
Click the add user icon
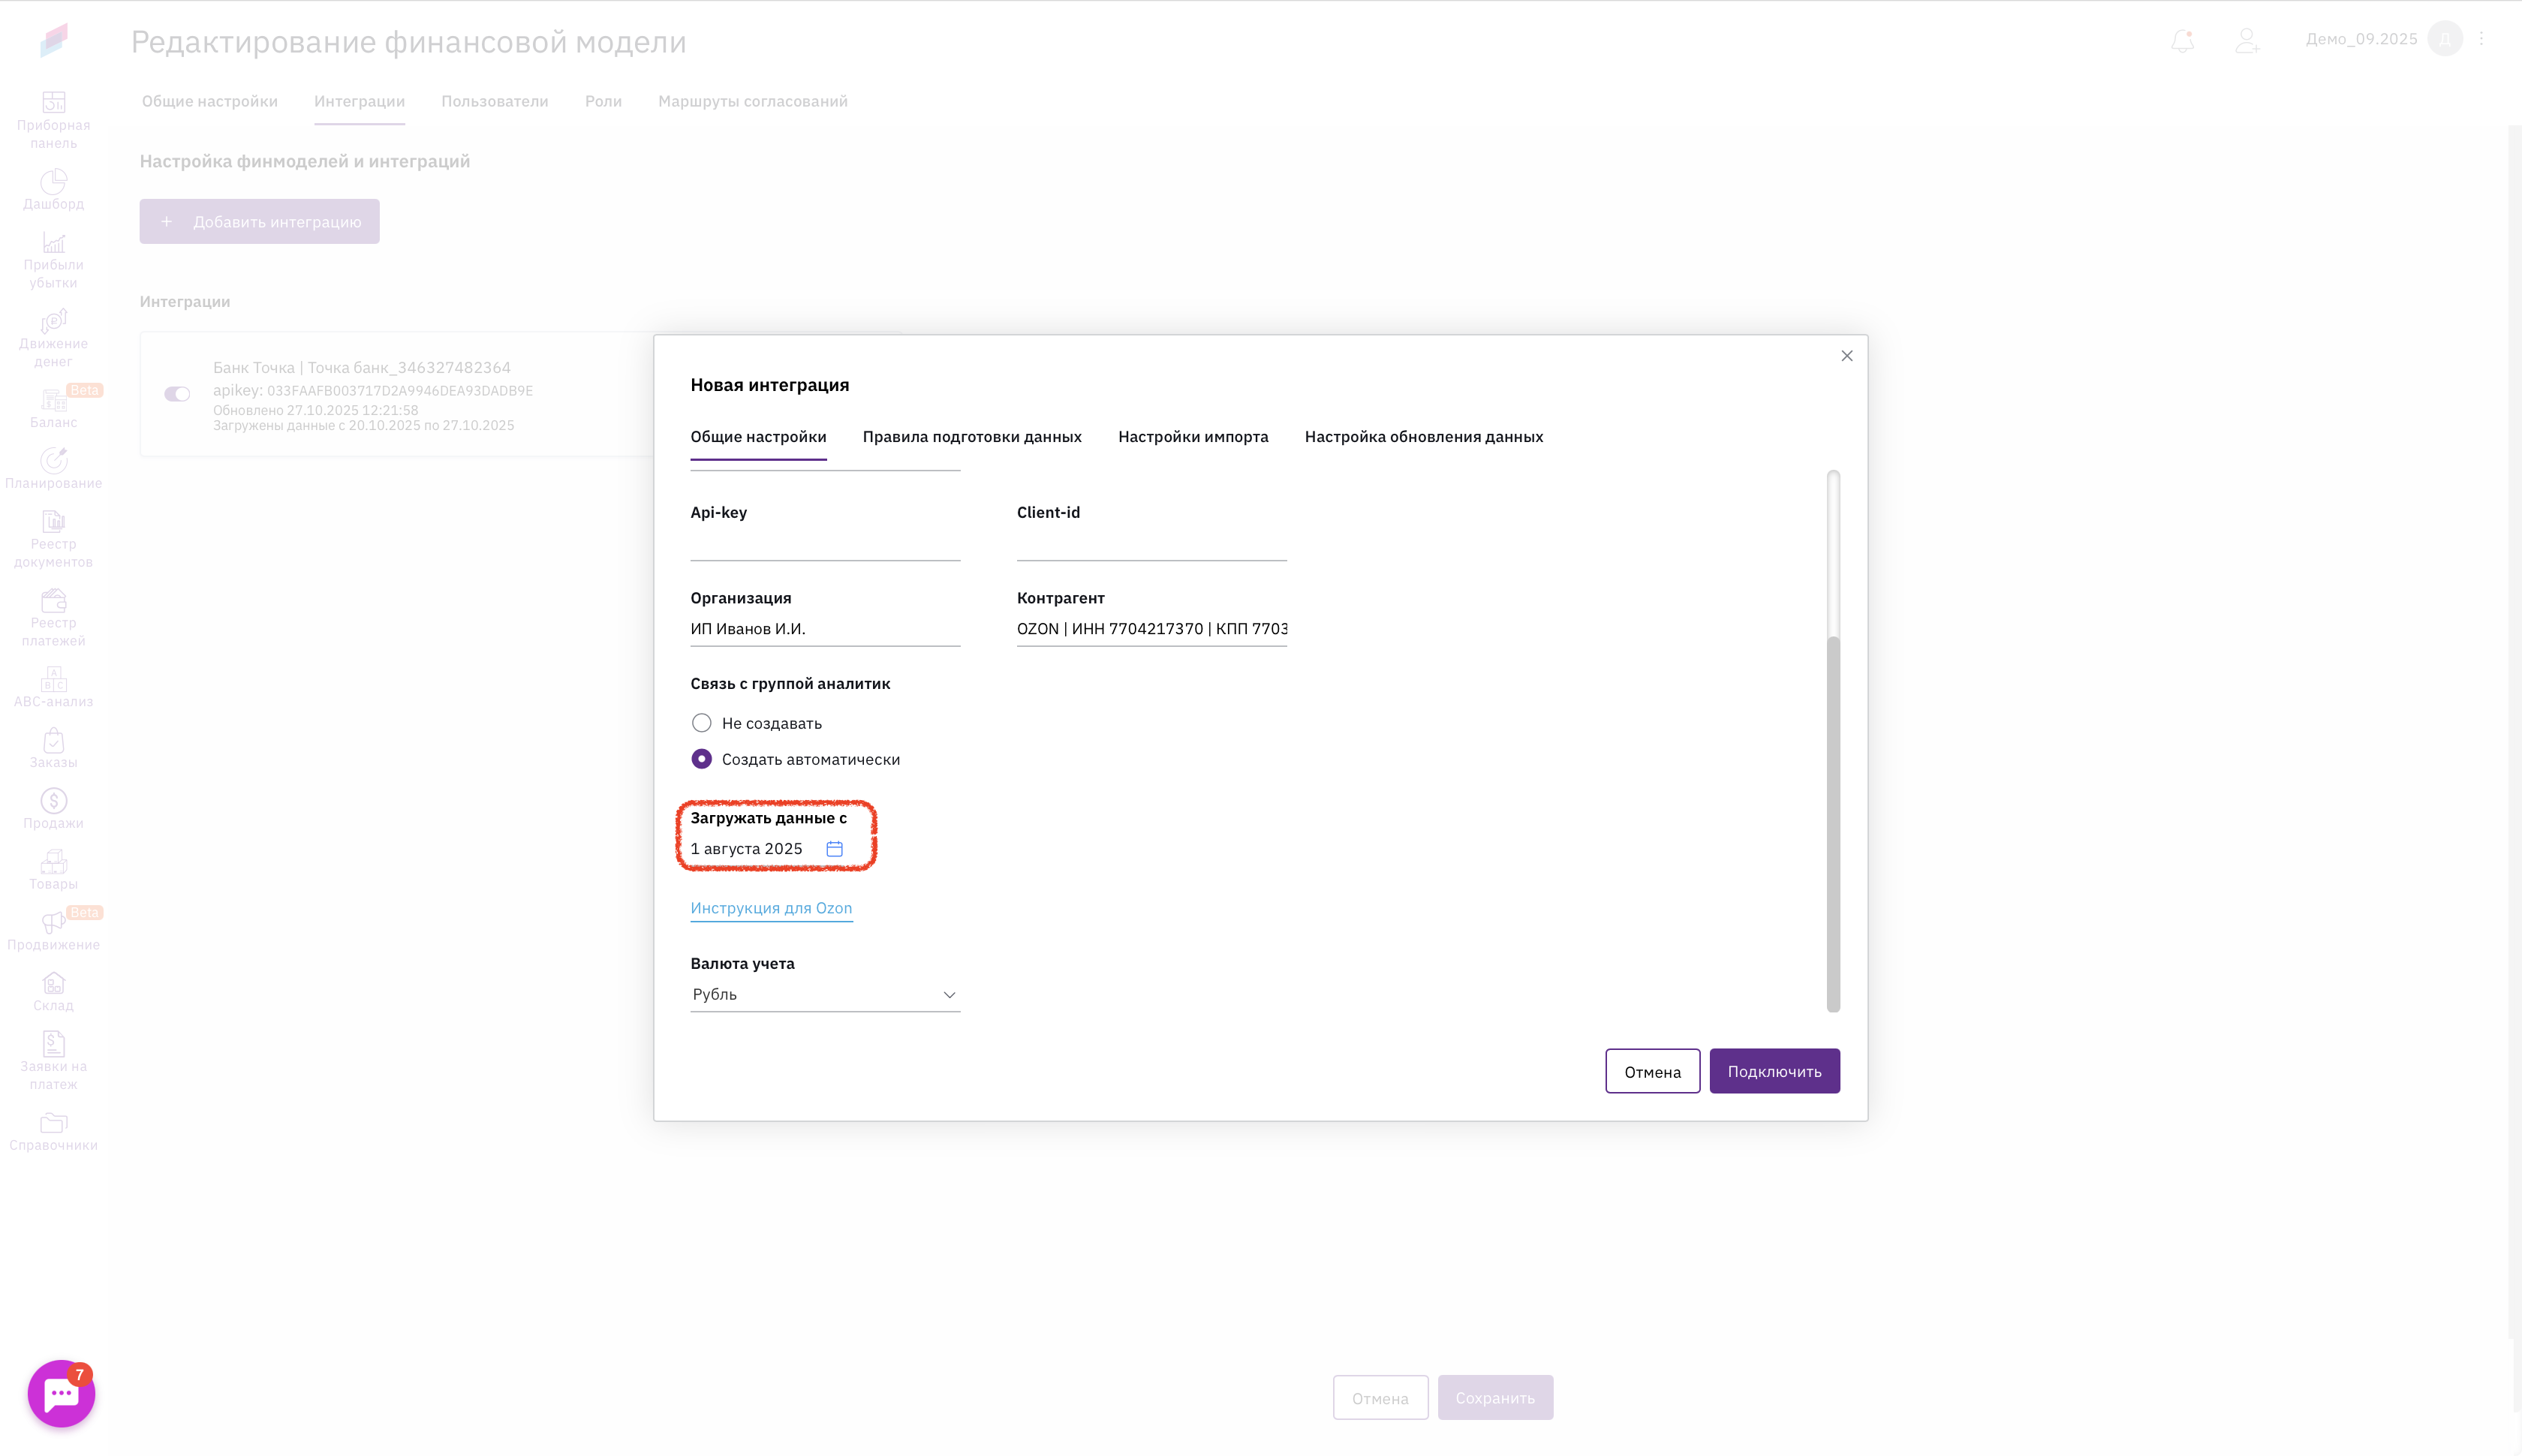pyautogui.click(x=2247, y=40)
